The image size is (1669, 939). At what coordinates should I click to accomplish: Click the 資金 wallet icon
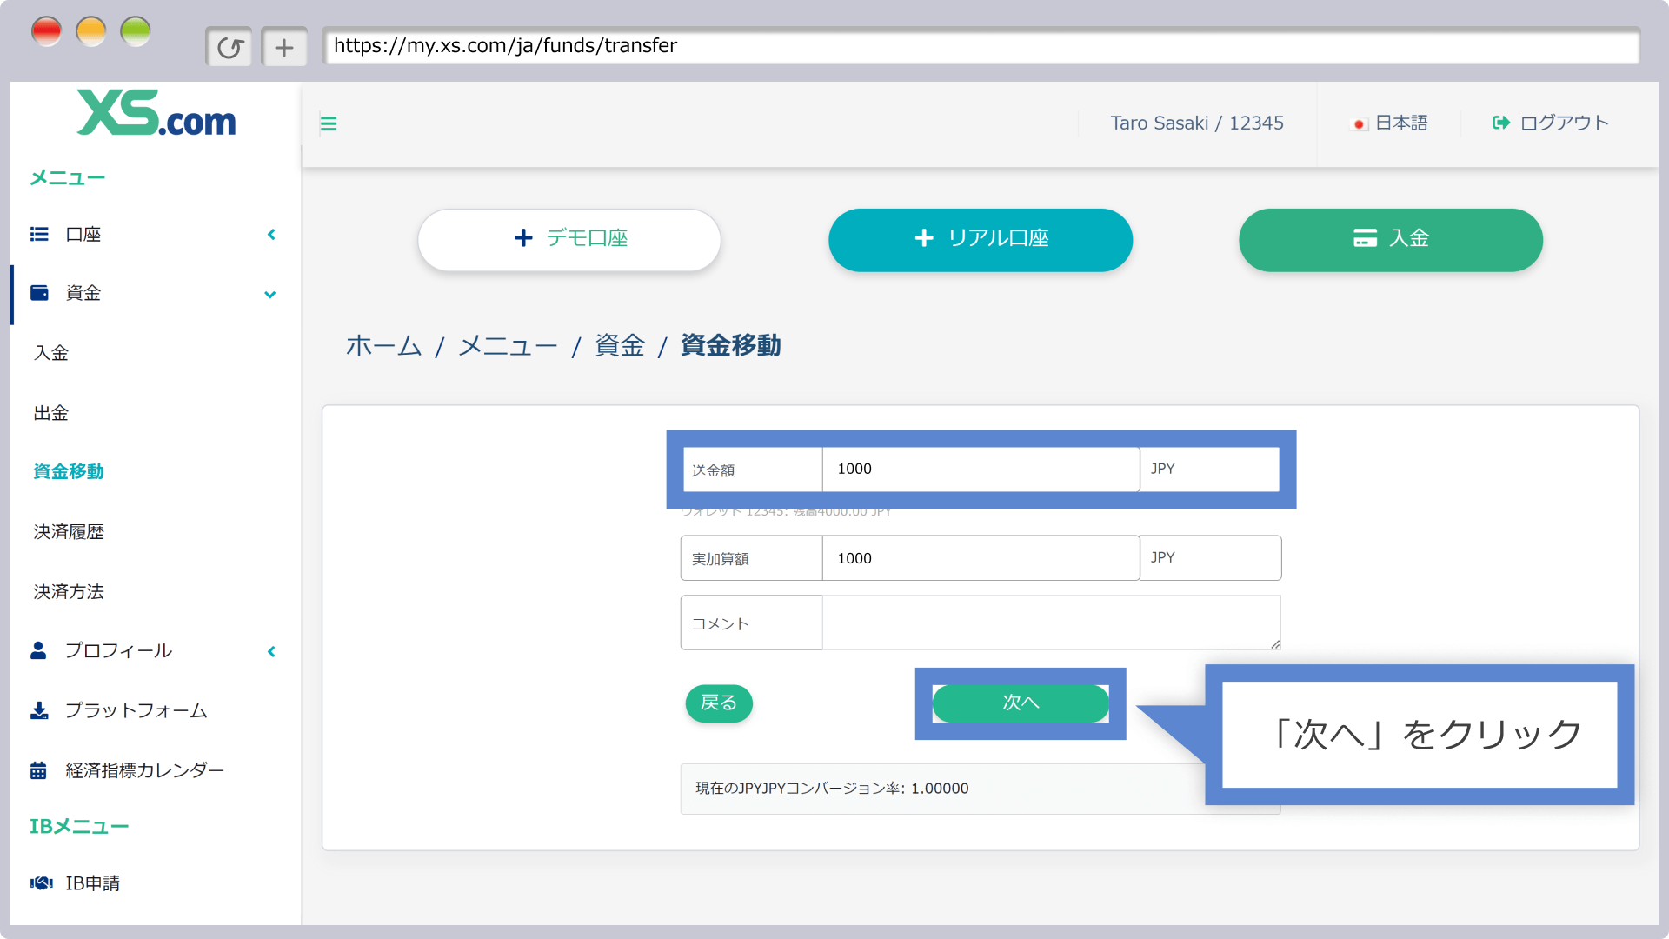[39, 293]
